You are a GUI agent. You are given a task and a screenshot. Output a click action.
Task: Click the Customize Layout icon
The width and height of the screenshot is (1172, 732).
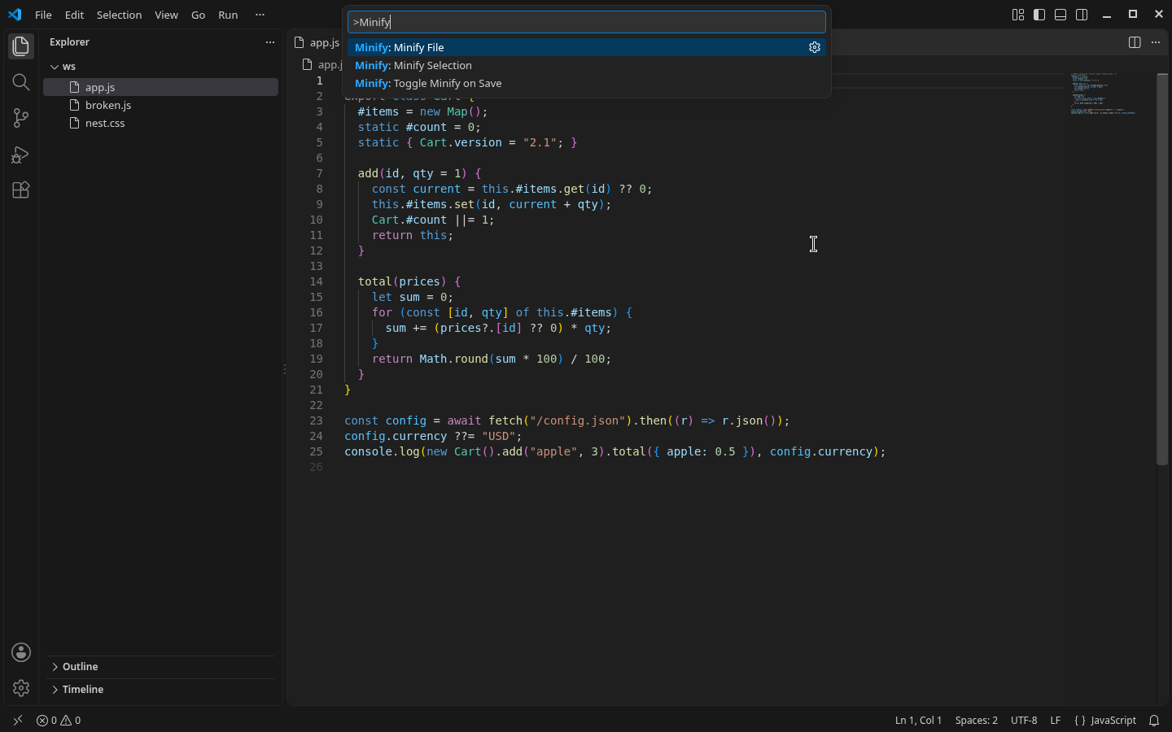click(x=1018, y=15)
